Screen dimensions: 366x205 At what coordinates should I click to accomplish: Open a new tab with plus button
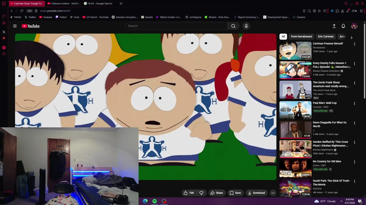[121, 3]
